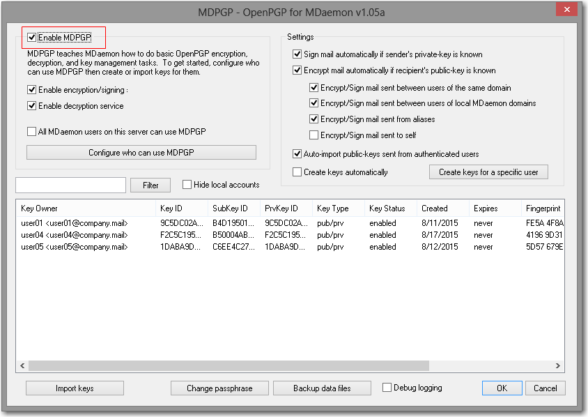Enable Hide local accounts
Screen dimensions: 588x417
coord(187,184)
